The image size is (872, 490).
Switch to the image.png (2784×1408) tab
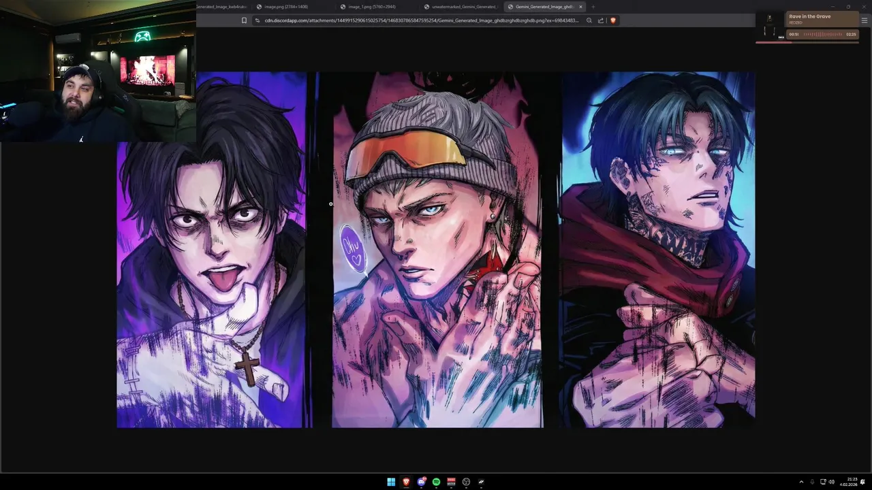pyautogui.click(x=293, y=7)
